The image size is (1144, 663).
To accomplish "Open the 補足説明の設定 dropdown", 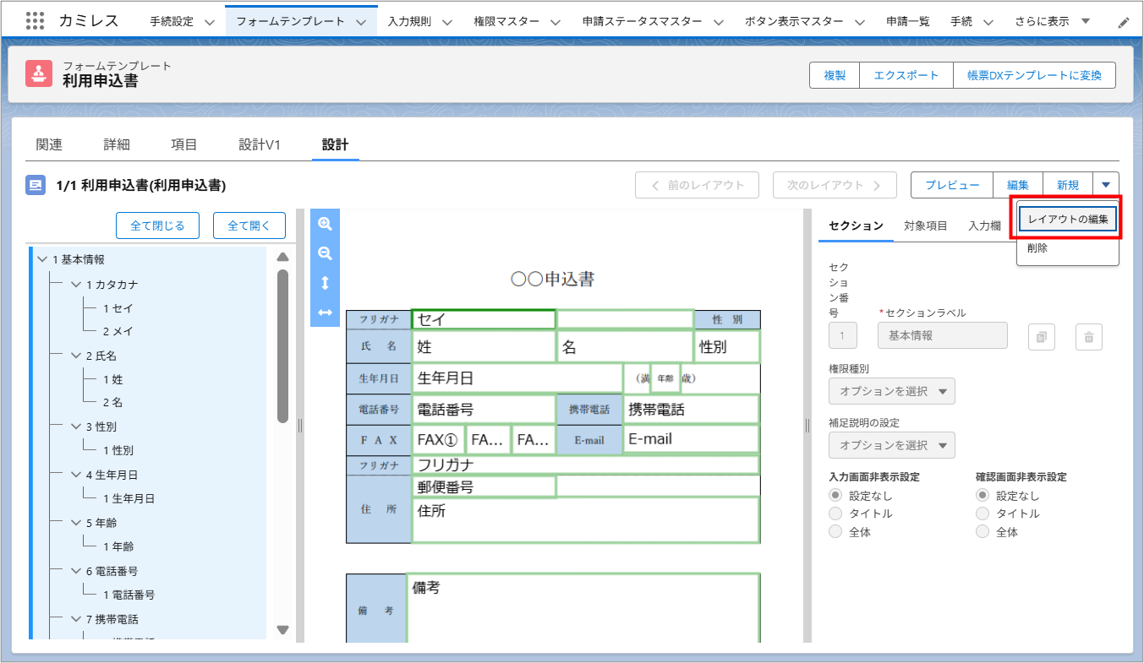I will click(892, 445).
